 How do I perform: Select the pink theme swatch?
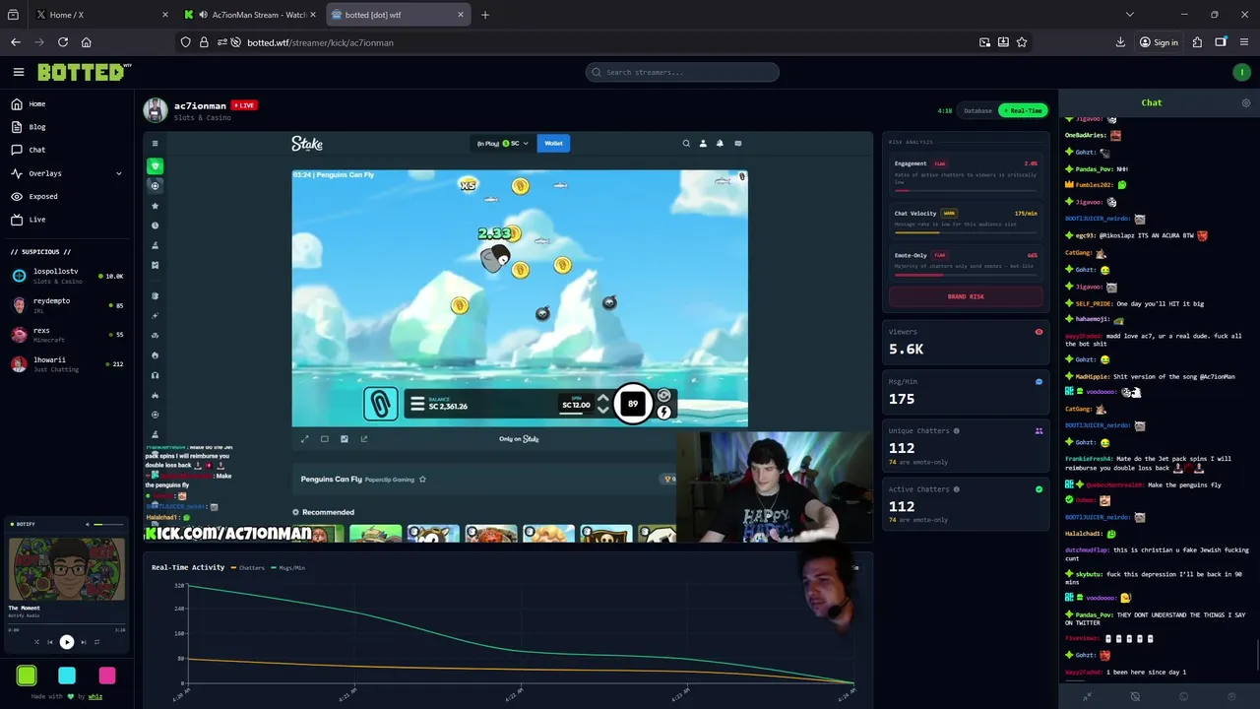click(x=107, y=676)
